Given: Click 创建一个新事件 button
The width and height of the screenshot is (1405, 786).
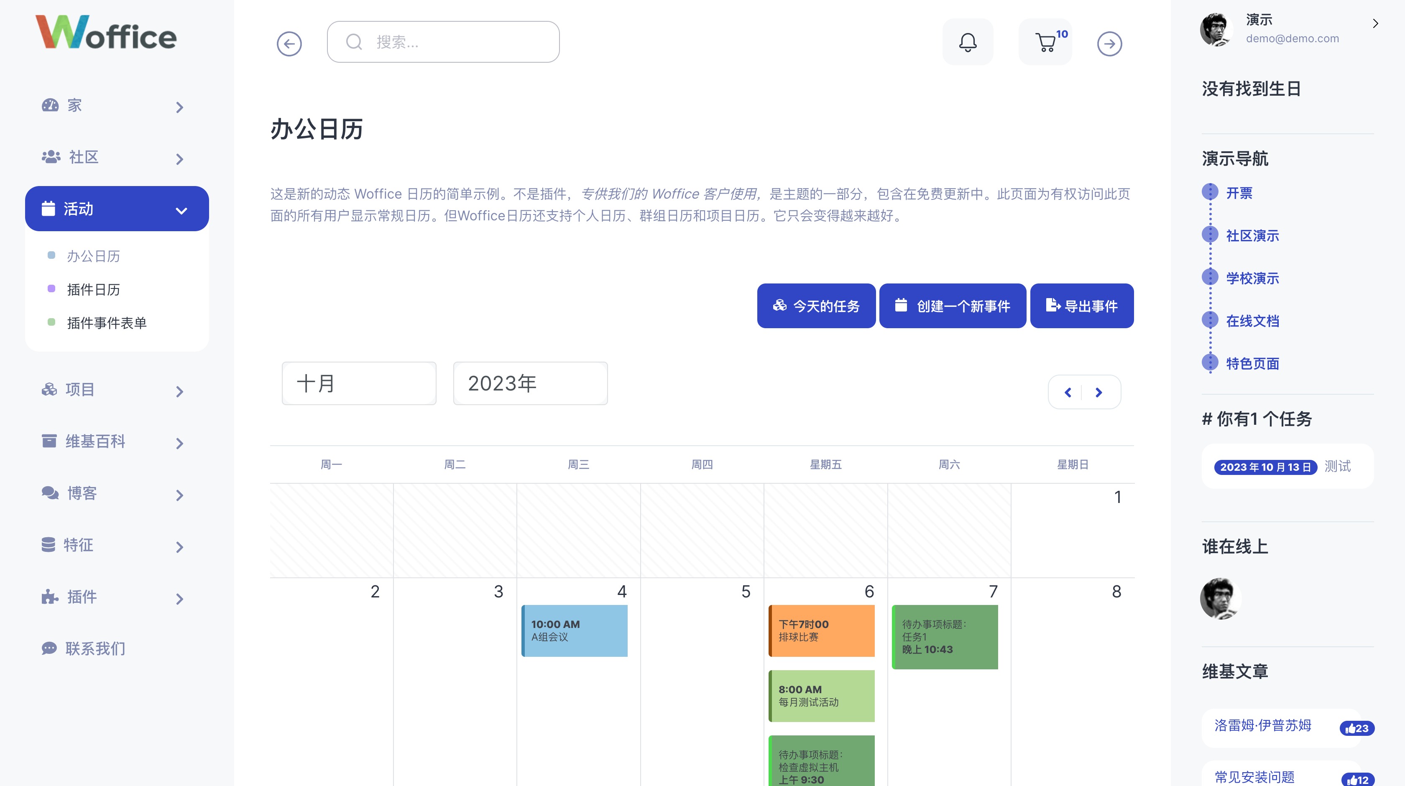Looking at the screenshot, I should tap(952, 306).
